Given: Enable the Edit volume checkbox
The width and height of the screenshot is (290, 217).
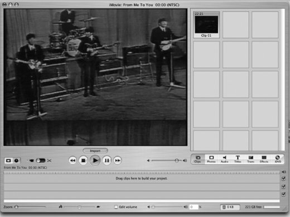Looking at the screenshot, I should pos(116,207).
